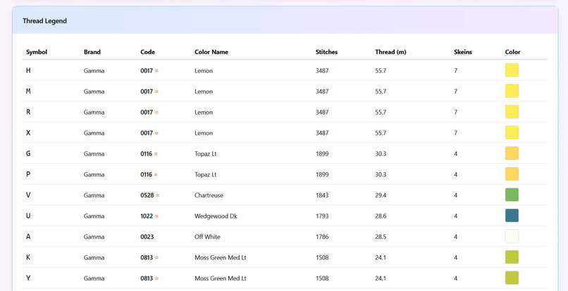Image resolution: width=568 pixels, height=291 pixels.
Task: Click the Off White color name
Action: point(207,237)
